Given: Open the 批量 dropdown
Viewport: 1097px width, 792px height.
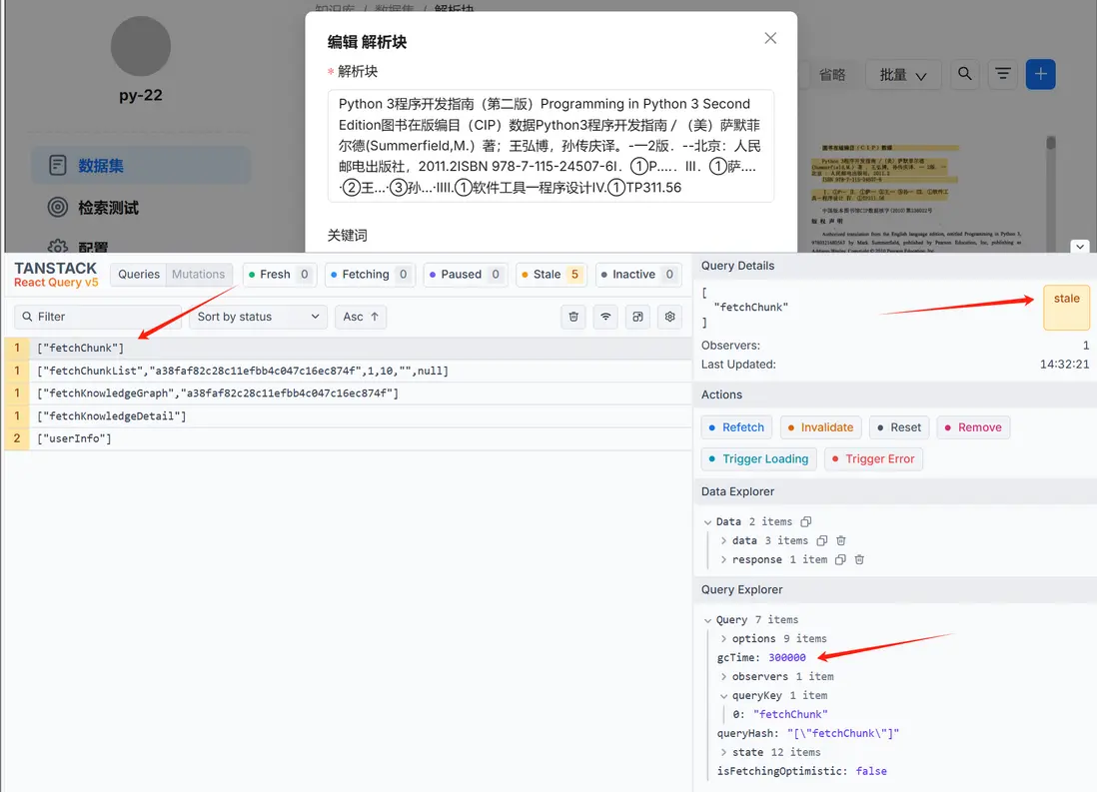Looking at the screenshot, I should point(903,75).
